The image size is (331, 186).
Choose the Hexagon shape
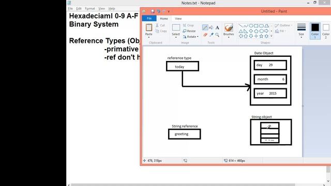(261, 31)
